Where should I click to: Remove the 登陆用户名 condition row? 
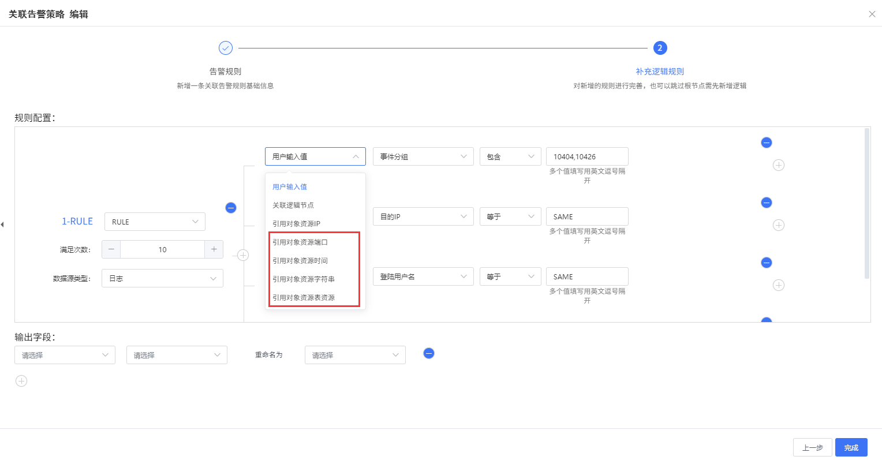[x=766, y=263]
